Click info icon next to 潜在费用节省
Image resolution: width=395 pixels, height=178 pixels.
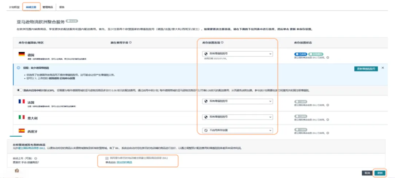130,42
